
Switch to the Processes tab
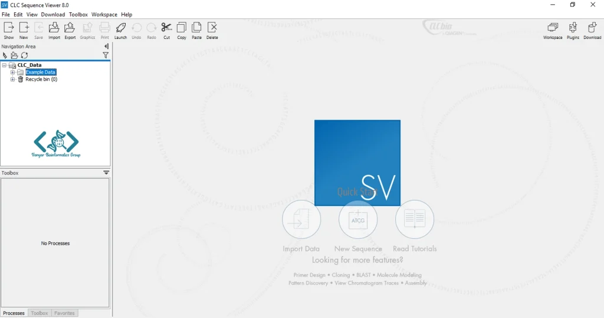14,313
